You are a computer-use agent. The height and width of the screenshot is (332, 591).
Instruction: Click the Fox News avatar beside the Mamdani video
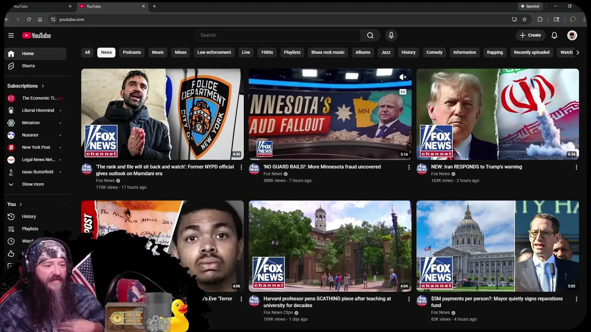click(x=87, y=169)
